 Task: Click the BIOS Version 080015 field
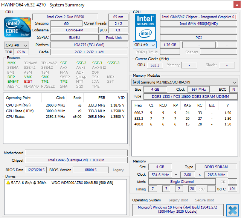(x=91, y=170)
